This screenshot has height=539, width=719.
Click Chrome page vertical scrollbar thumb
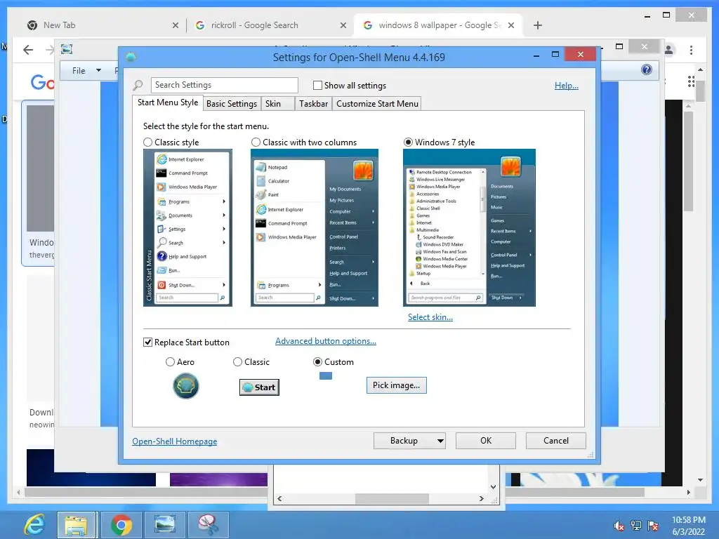[700, 91]
